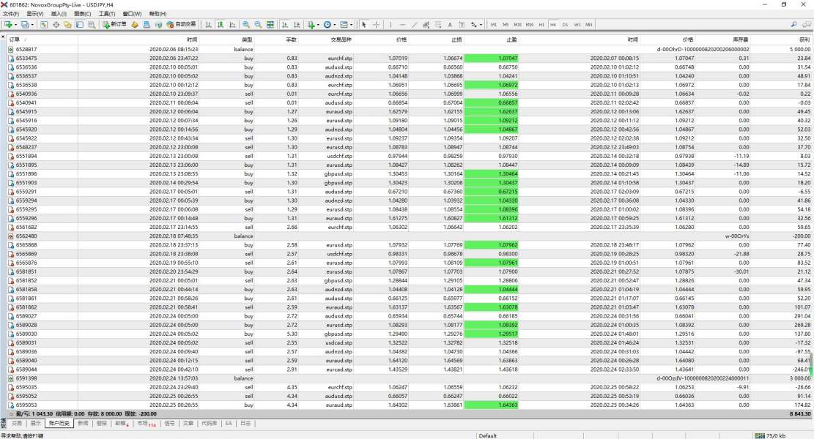Click the zoom in magnifier icon
Screen dimensions: 814x439
coord(246,24)
